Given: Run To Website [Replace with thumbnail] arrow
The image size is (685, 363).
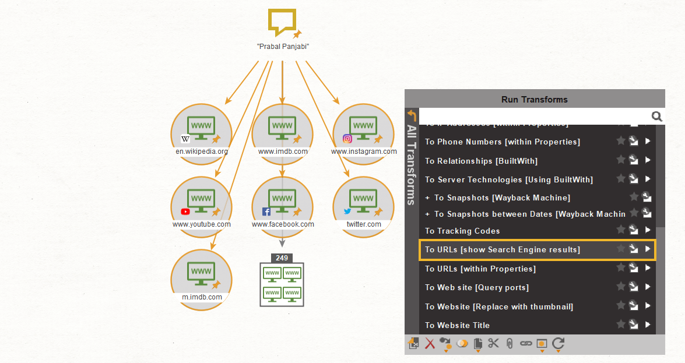Looking at the screenshot, I should point(648,306).
